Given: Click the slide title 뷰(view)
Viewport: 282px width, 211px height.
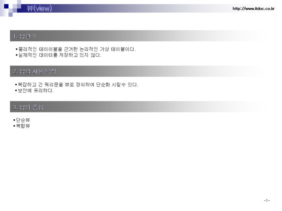Looking at the screenshot, I should [39, 8].
